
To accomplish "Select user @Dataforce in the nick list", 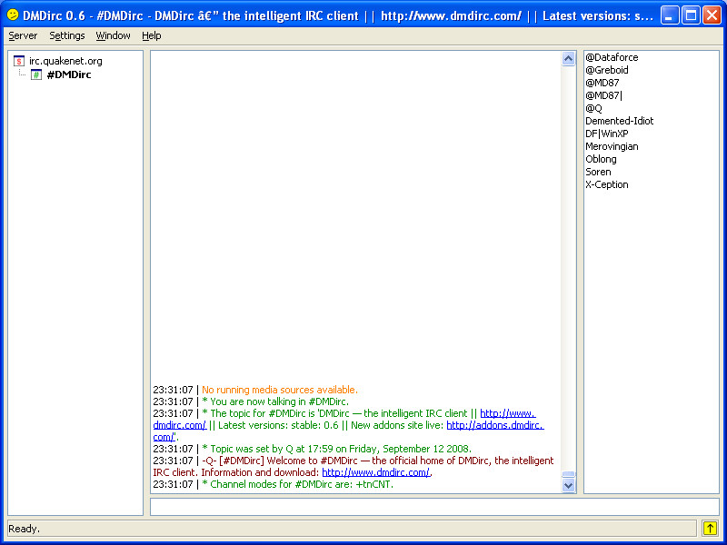I will pos(612,57).
